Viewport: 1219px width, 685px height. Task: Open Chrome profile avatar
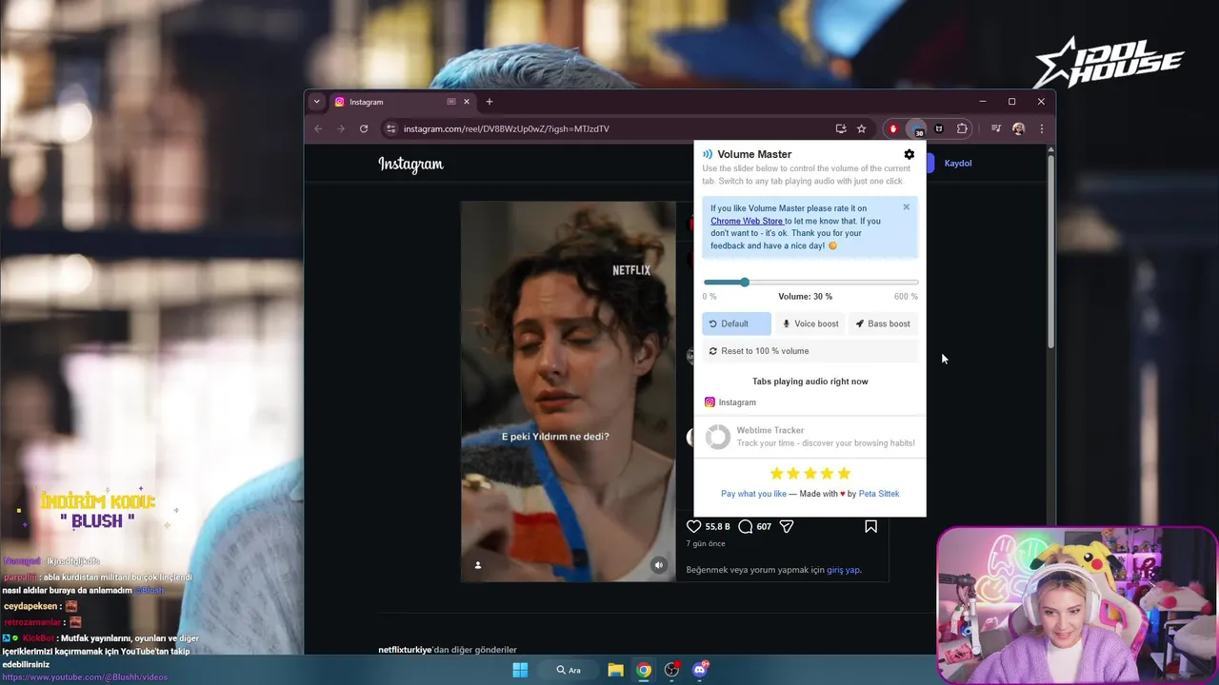click(x=1018, y=128)
